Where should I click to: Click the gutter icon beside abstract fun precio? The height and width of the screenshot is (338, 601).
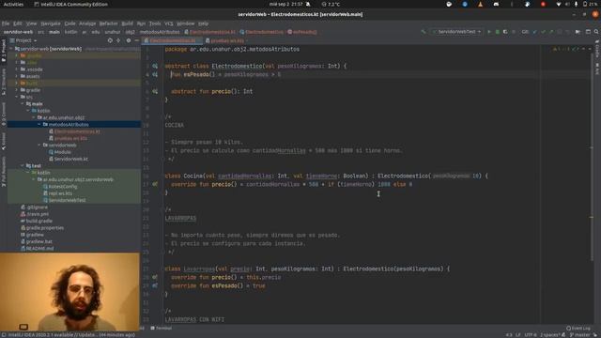click(155, 91)
